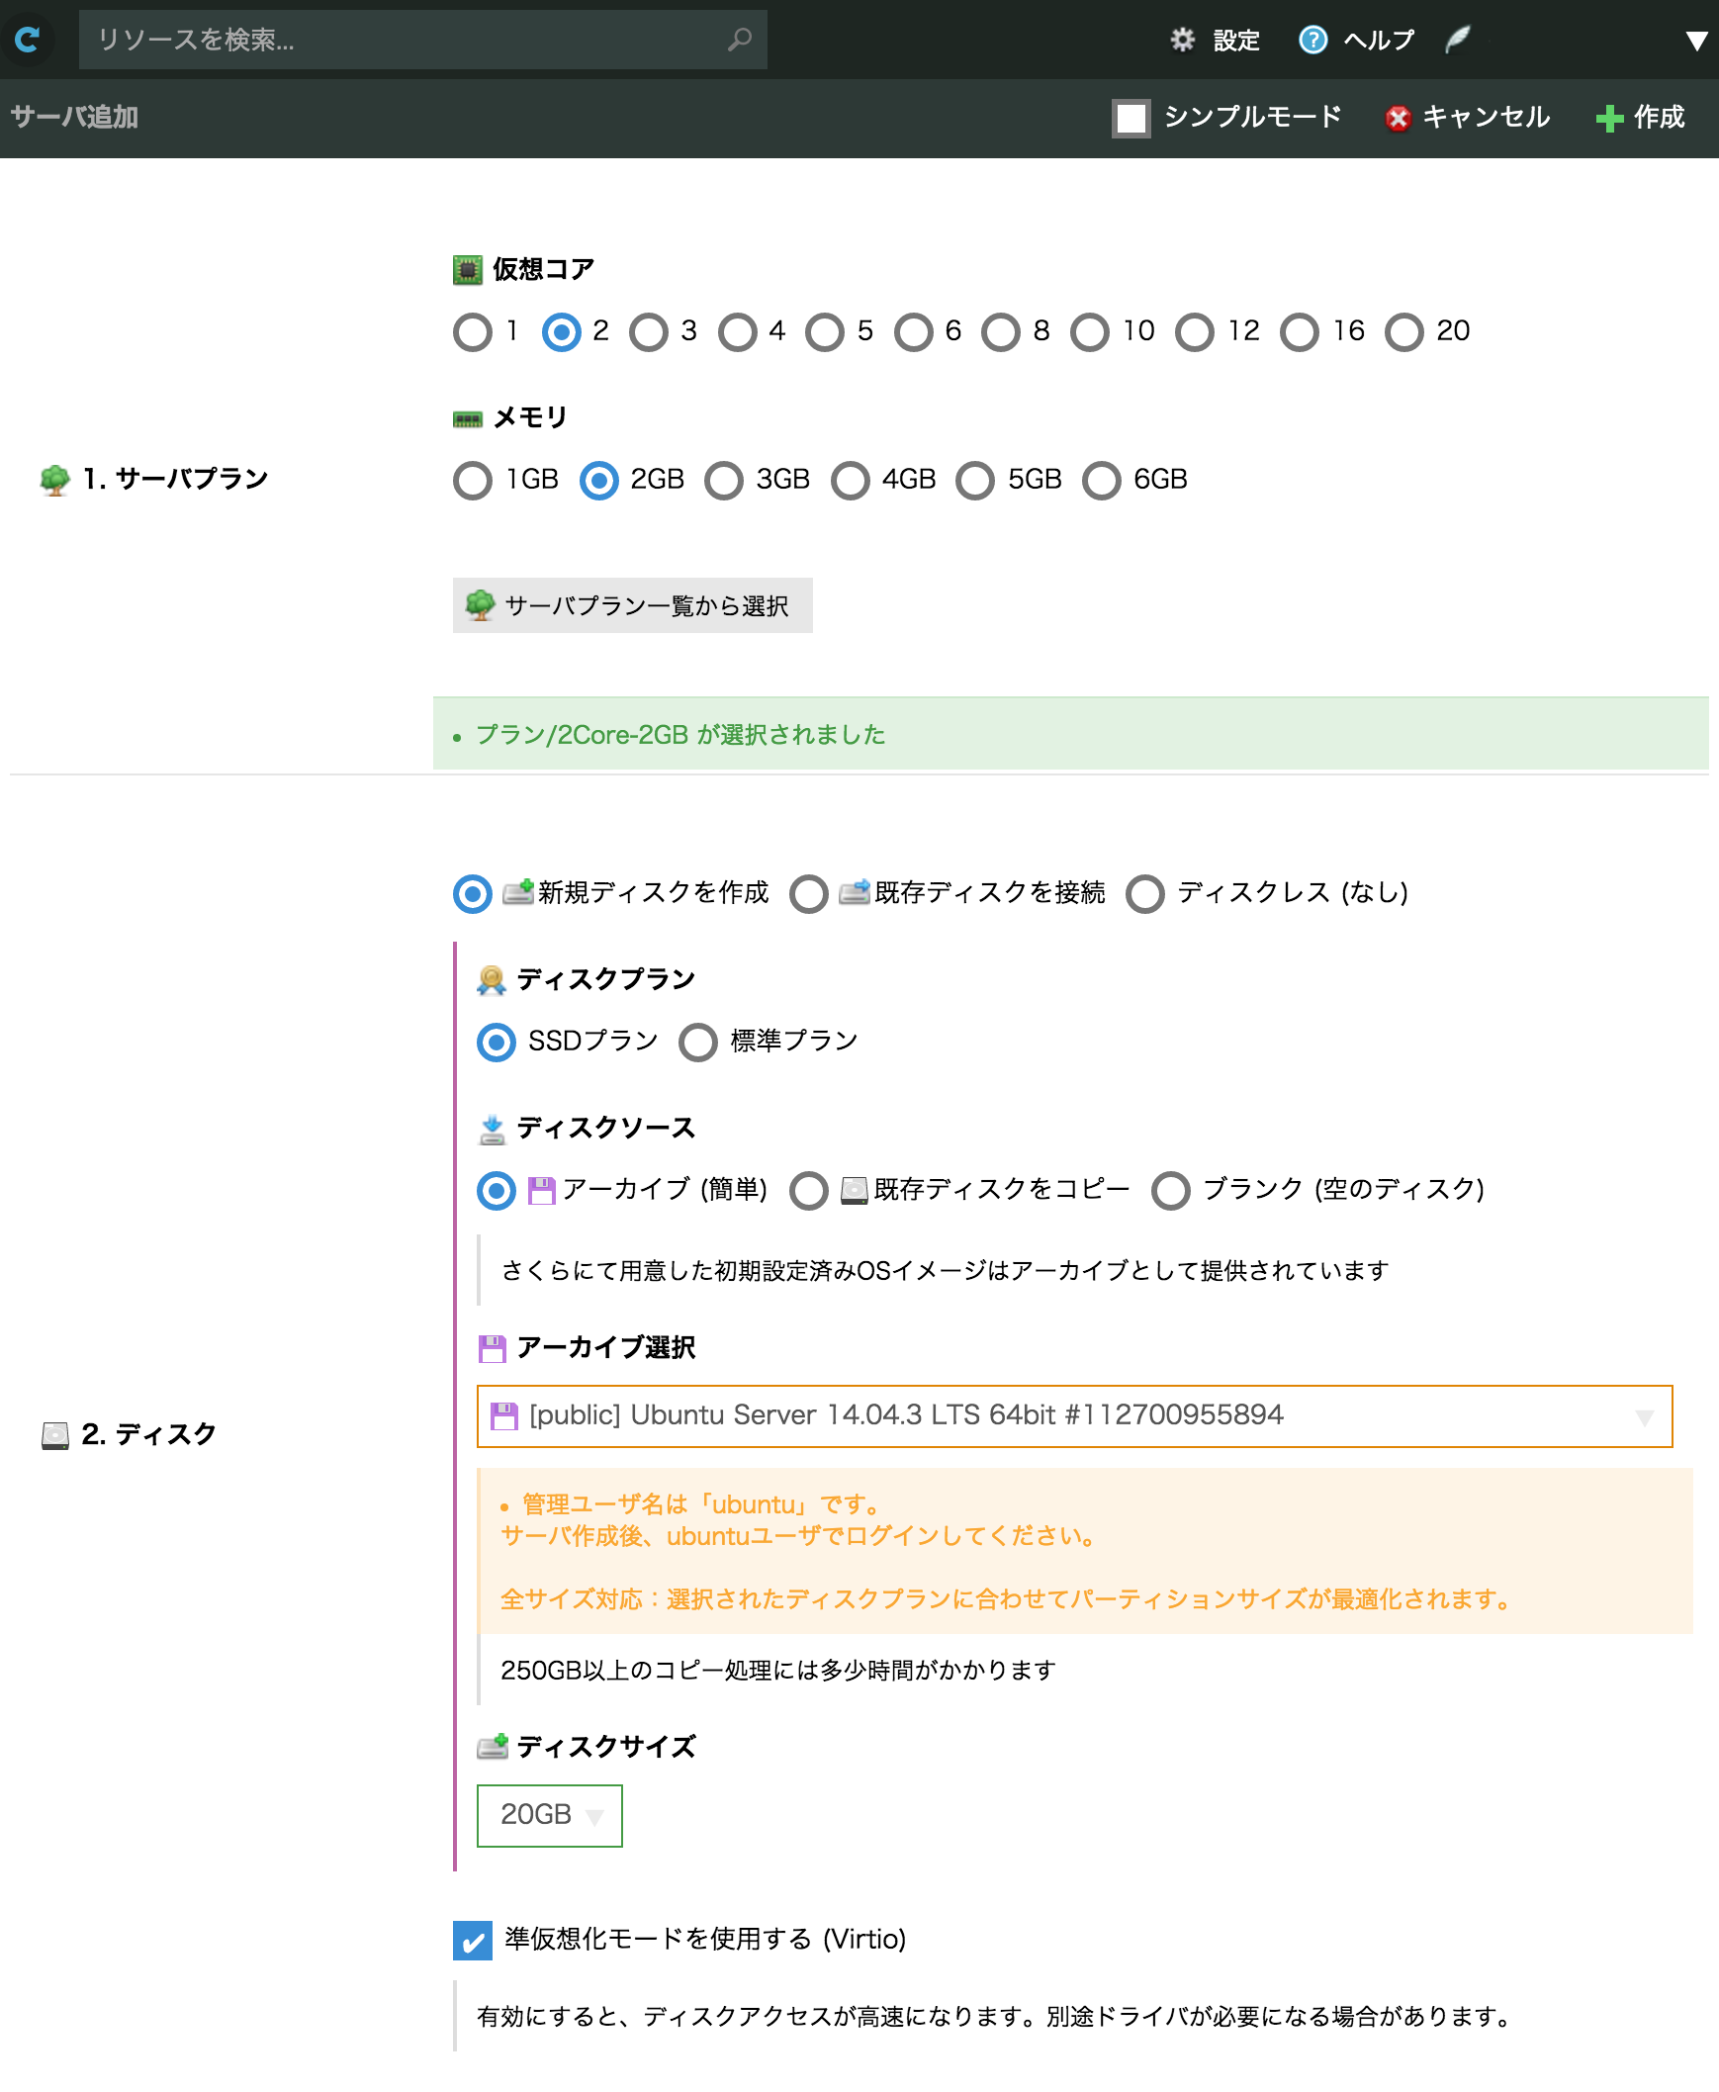1719x2092 pixels.
Task: Select the 4GB memory option
Action: tap(850, 480)
